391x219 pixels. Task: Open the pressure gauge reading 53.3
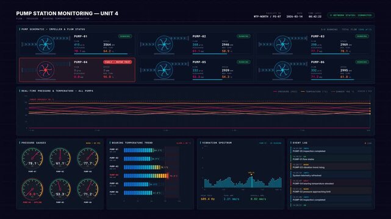(60, 189)
